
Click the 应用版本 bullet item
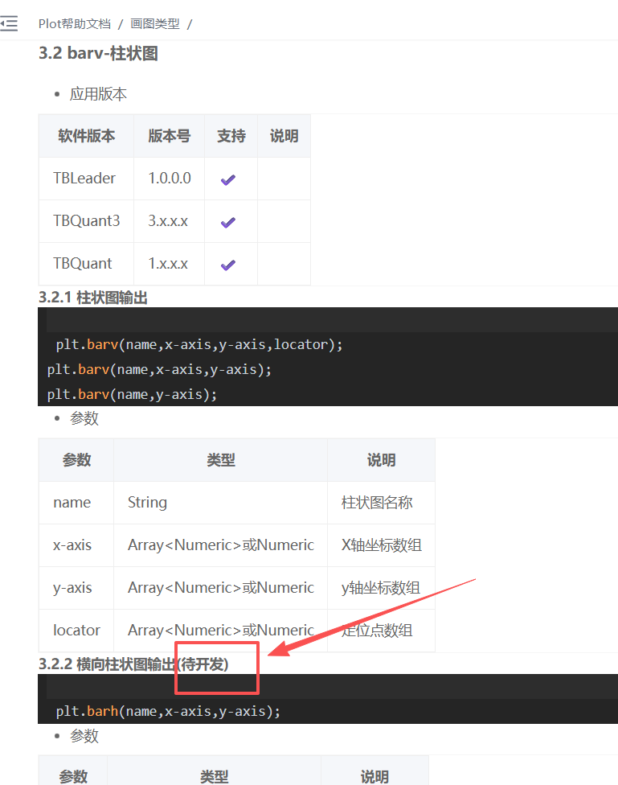[98, 94]
